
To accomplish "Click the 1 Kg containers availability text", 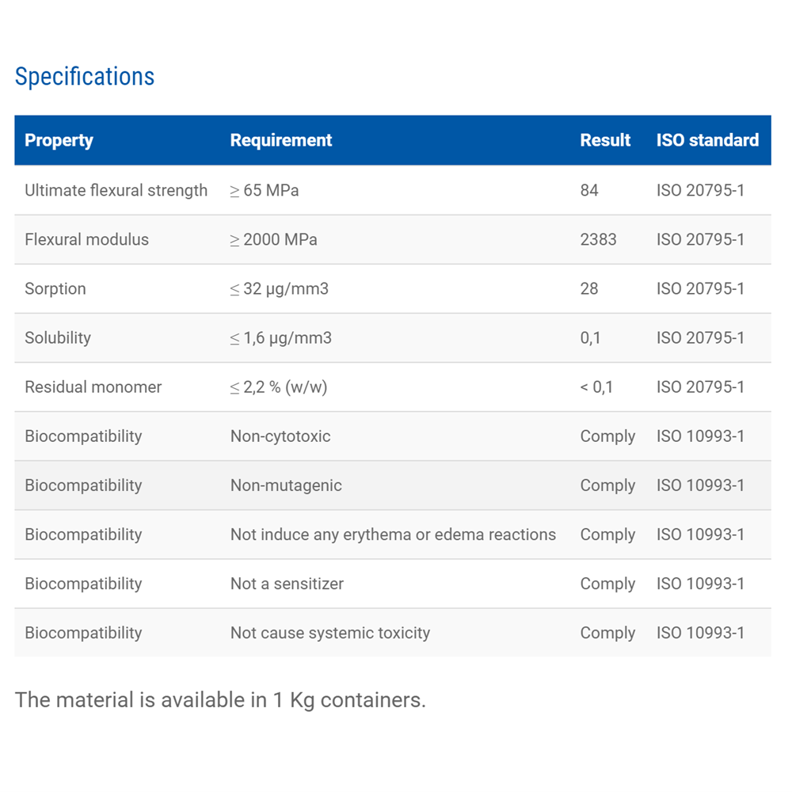I will click(x=220, y=700).
